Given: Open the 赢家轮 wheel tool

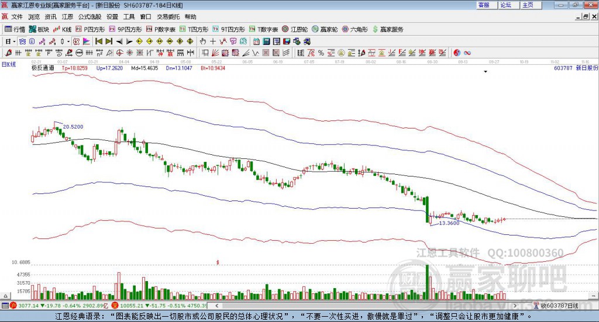Looking at the screenshot, I should 325,29.
